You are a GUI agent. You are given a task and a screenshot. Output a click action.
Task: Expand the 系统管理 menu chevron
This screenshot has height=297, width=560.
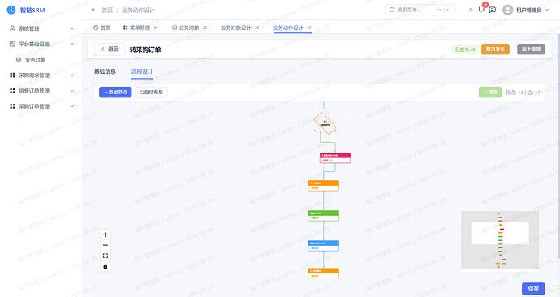pos(72,28)
